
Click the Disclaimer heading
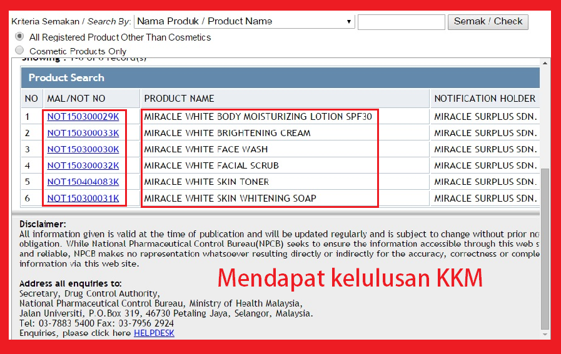click(x=43, y=224)
